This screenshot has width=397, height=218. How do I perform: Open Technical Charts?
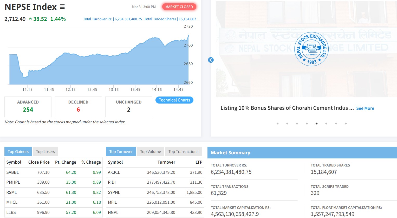[174, 100]
